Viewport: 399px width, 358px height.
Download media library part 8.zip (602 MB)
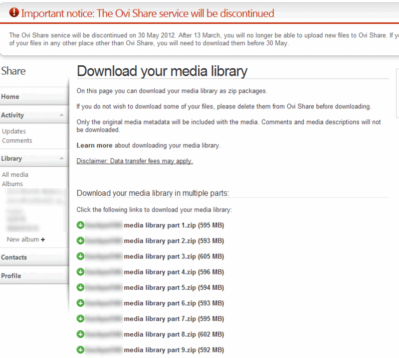click(174, 335)
